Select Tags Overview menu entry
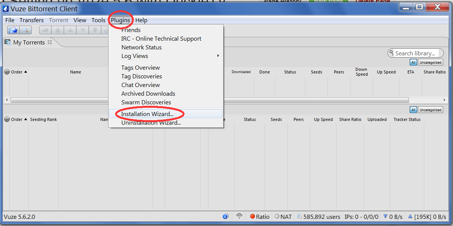Screen dimensions: 453x226 pyautogui.click(x=166, y=67)
